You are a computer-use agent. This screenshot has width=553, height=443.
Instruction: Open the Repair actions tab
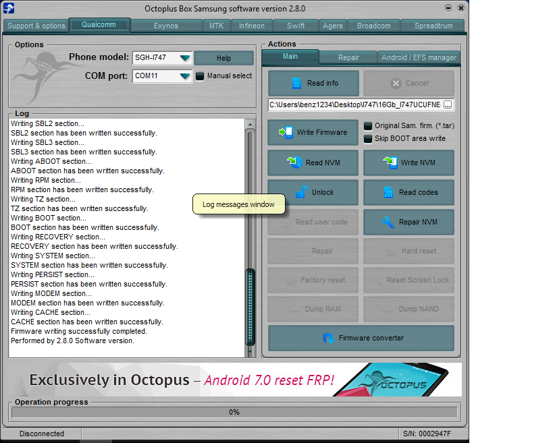348,57
